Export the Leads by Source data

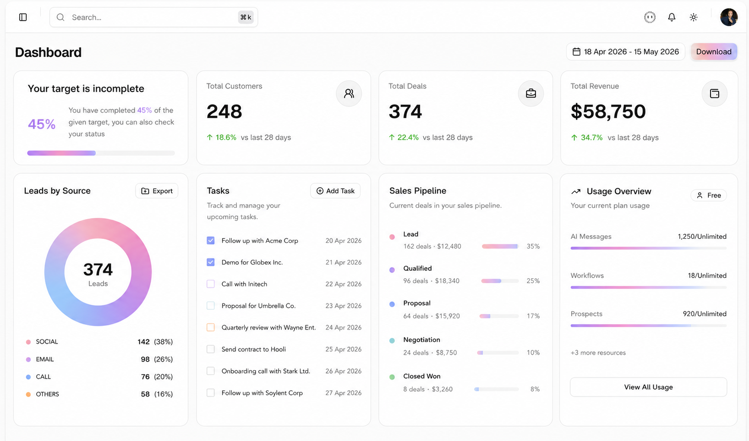point(157,191)
